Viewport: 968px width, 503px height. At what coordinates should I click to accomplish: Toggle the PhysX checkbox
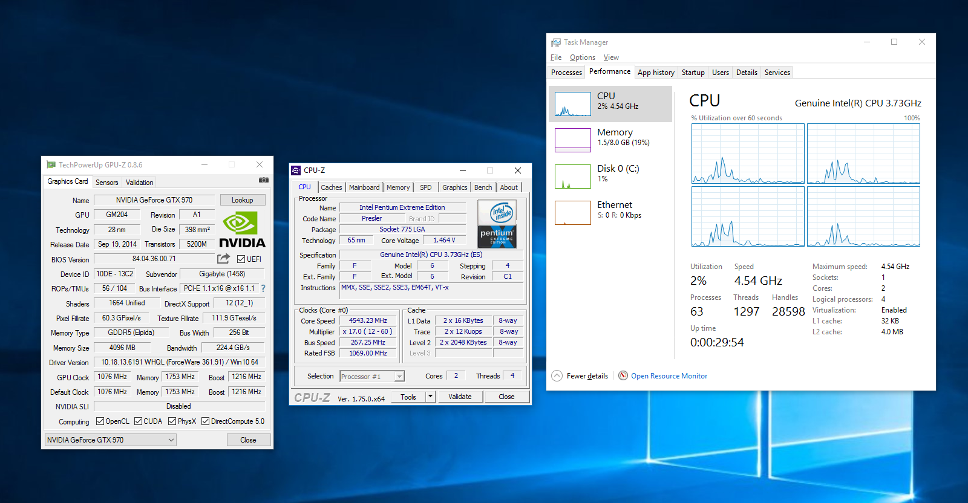[x=172, y=421]
